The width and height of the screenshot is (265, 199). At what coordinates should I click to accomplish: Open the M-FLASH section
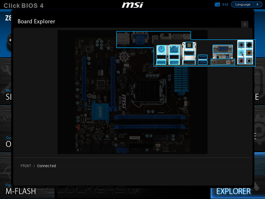click(21, 192)
